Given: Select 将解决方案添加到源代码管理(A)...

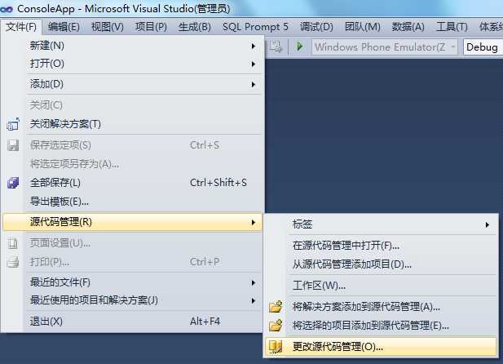Looking at the screenshot, I should (381, 307).
